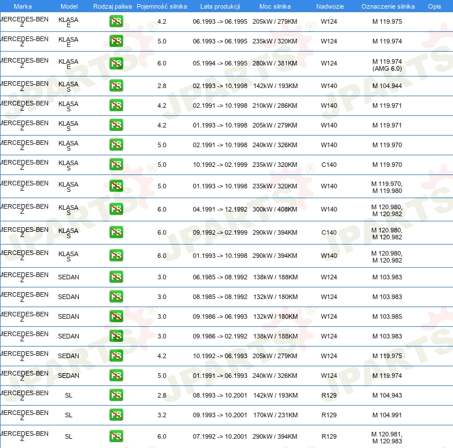
Task: Click the Rodzaj paliwa column header
Action: point(112,6)
